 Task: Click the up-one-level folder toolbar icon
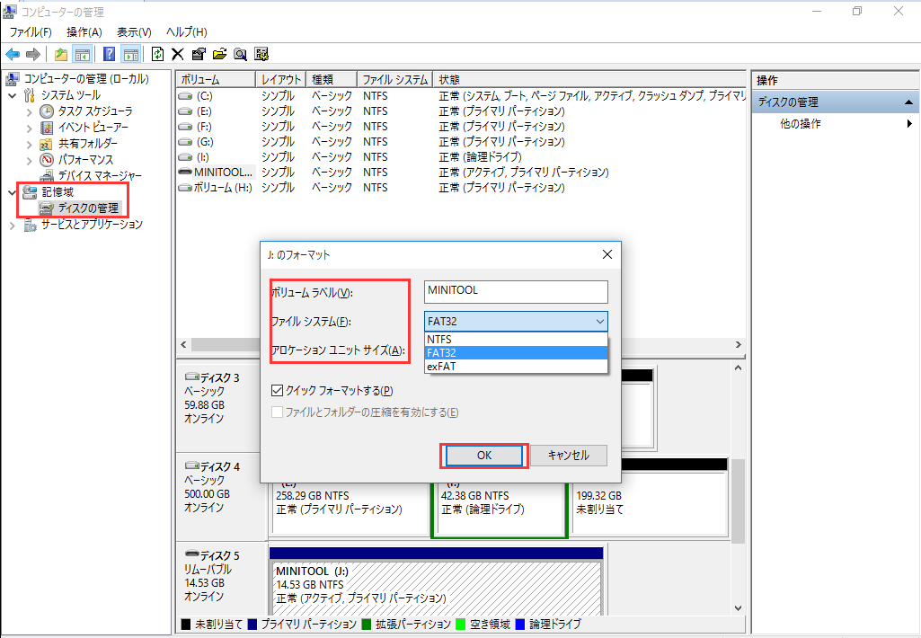click(x=60, y=54)
